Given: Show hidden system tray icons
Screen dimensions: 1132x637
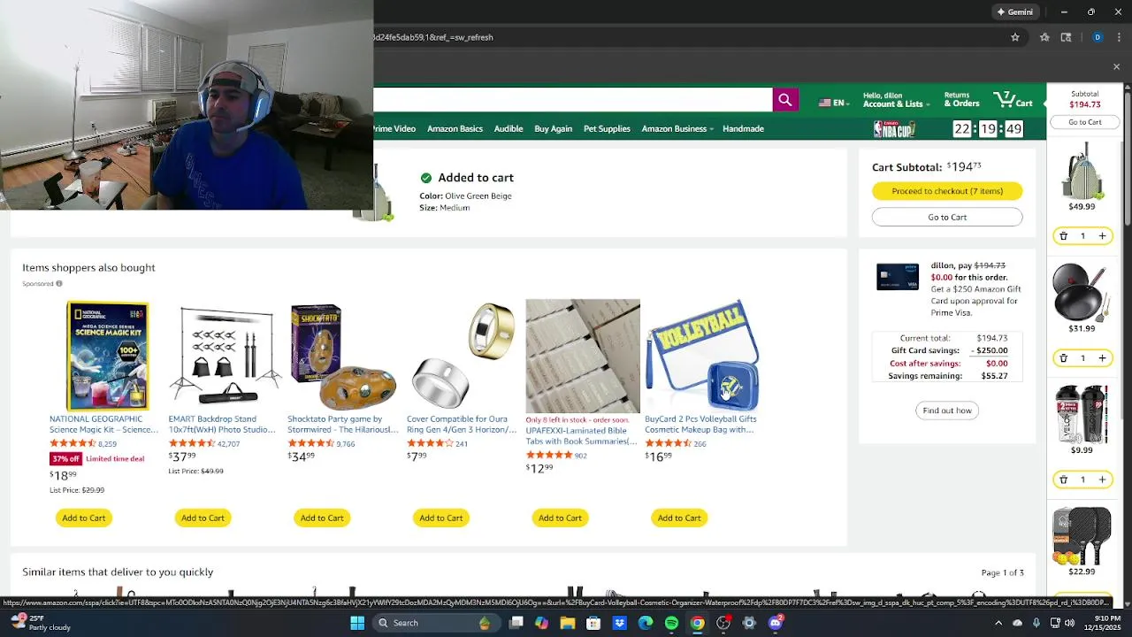Looking at the screenshot, I should click(x=998, y=623).
